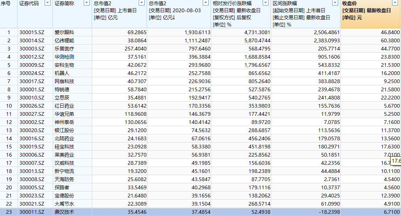Select stock code 300003.SZ

pyautogui.click(x=32, y=49)
